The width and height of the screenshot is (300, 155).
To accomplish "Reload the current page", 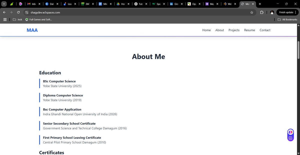I will click(18, 12).
